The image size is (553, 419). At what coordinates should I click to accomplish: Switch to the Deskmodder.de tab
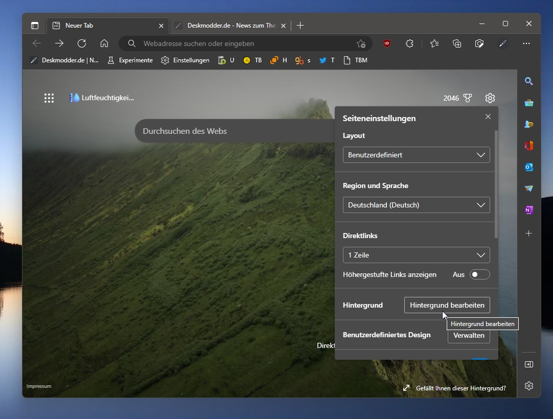point(231,26)
